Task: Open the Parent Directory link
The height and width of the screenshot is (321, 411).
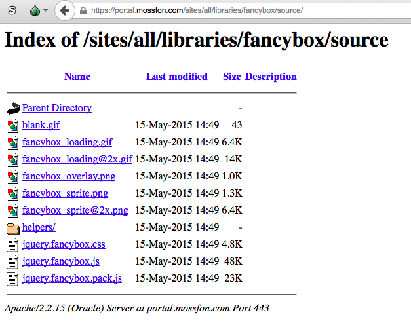Action: point(57,108)
